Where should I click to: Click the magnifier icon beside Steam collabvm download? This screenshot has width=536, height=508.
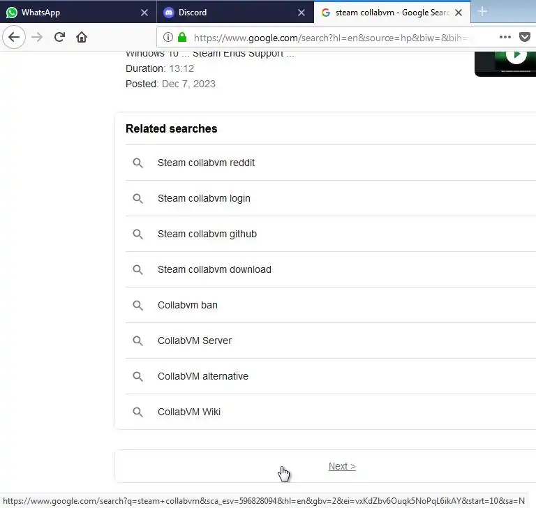tap(137, 269)
